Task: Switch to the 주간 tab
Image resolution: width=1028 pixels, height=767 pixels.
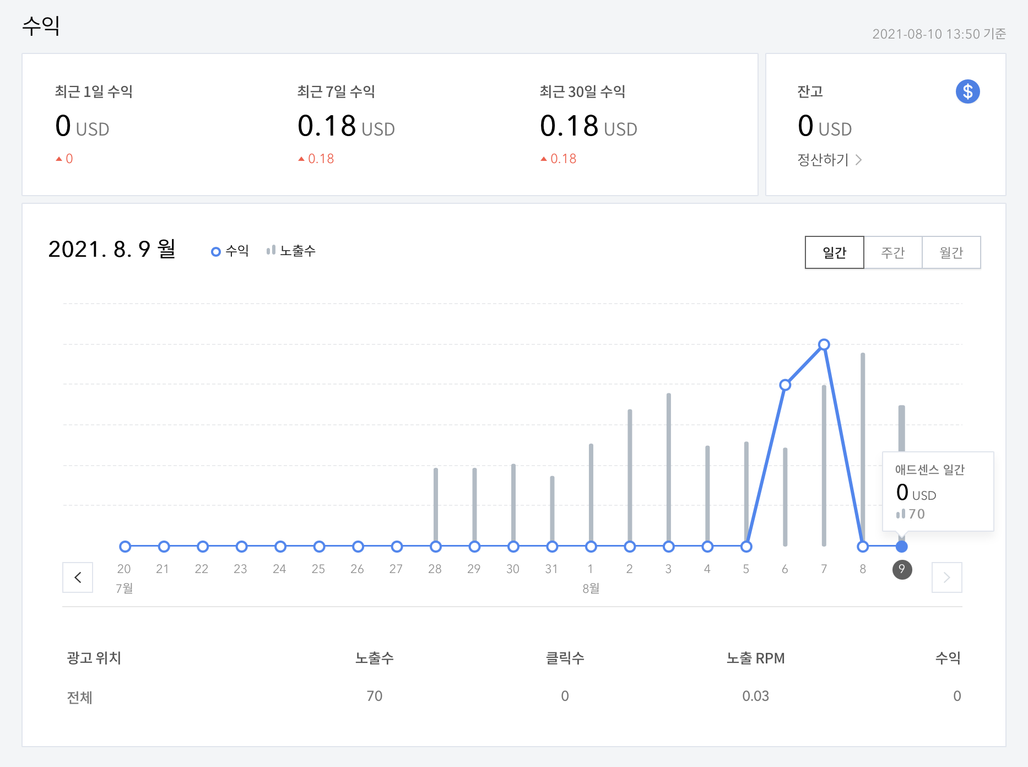Action: point(892,252)
